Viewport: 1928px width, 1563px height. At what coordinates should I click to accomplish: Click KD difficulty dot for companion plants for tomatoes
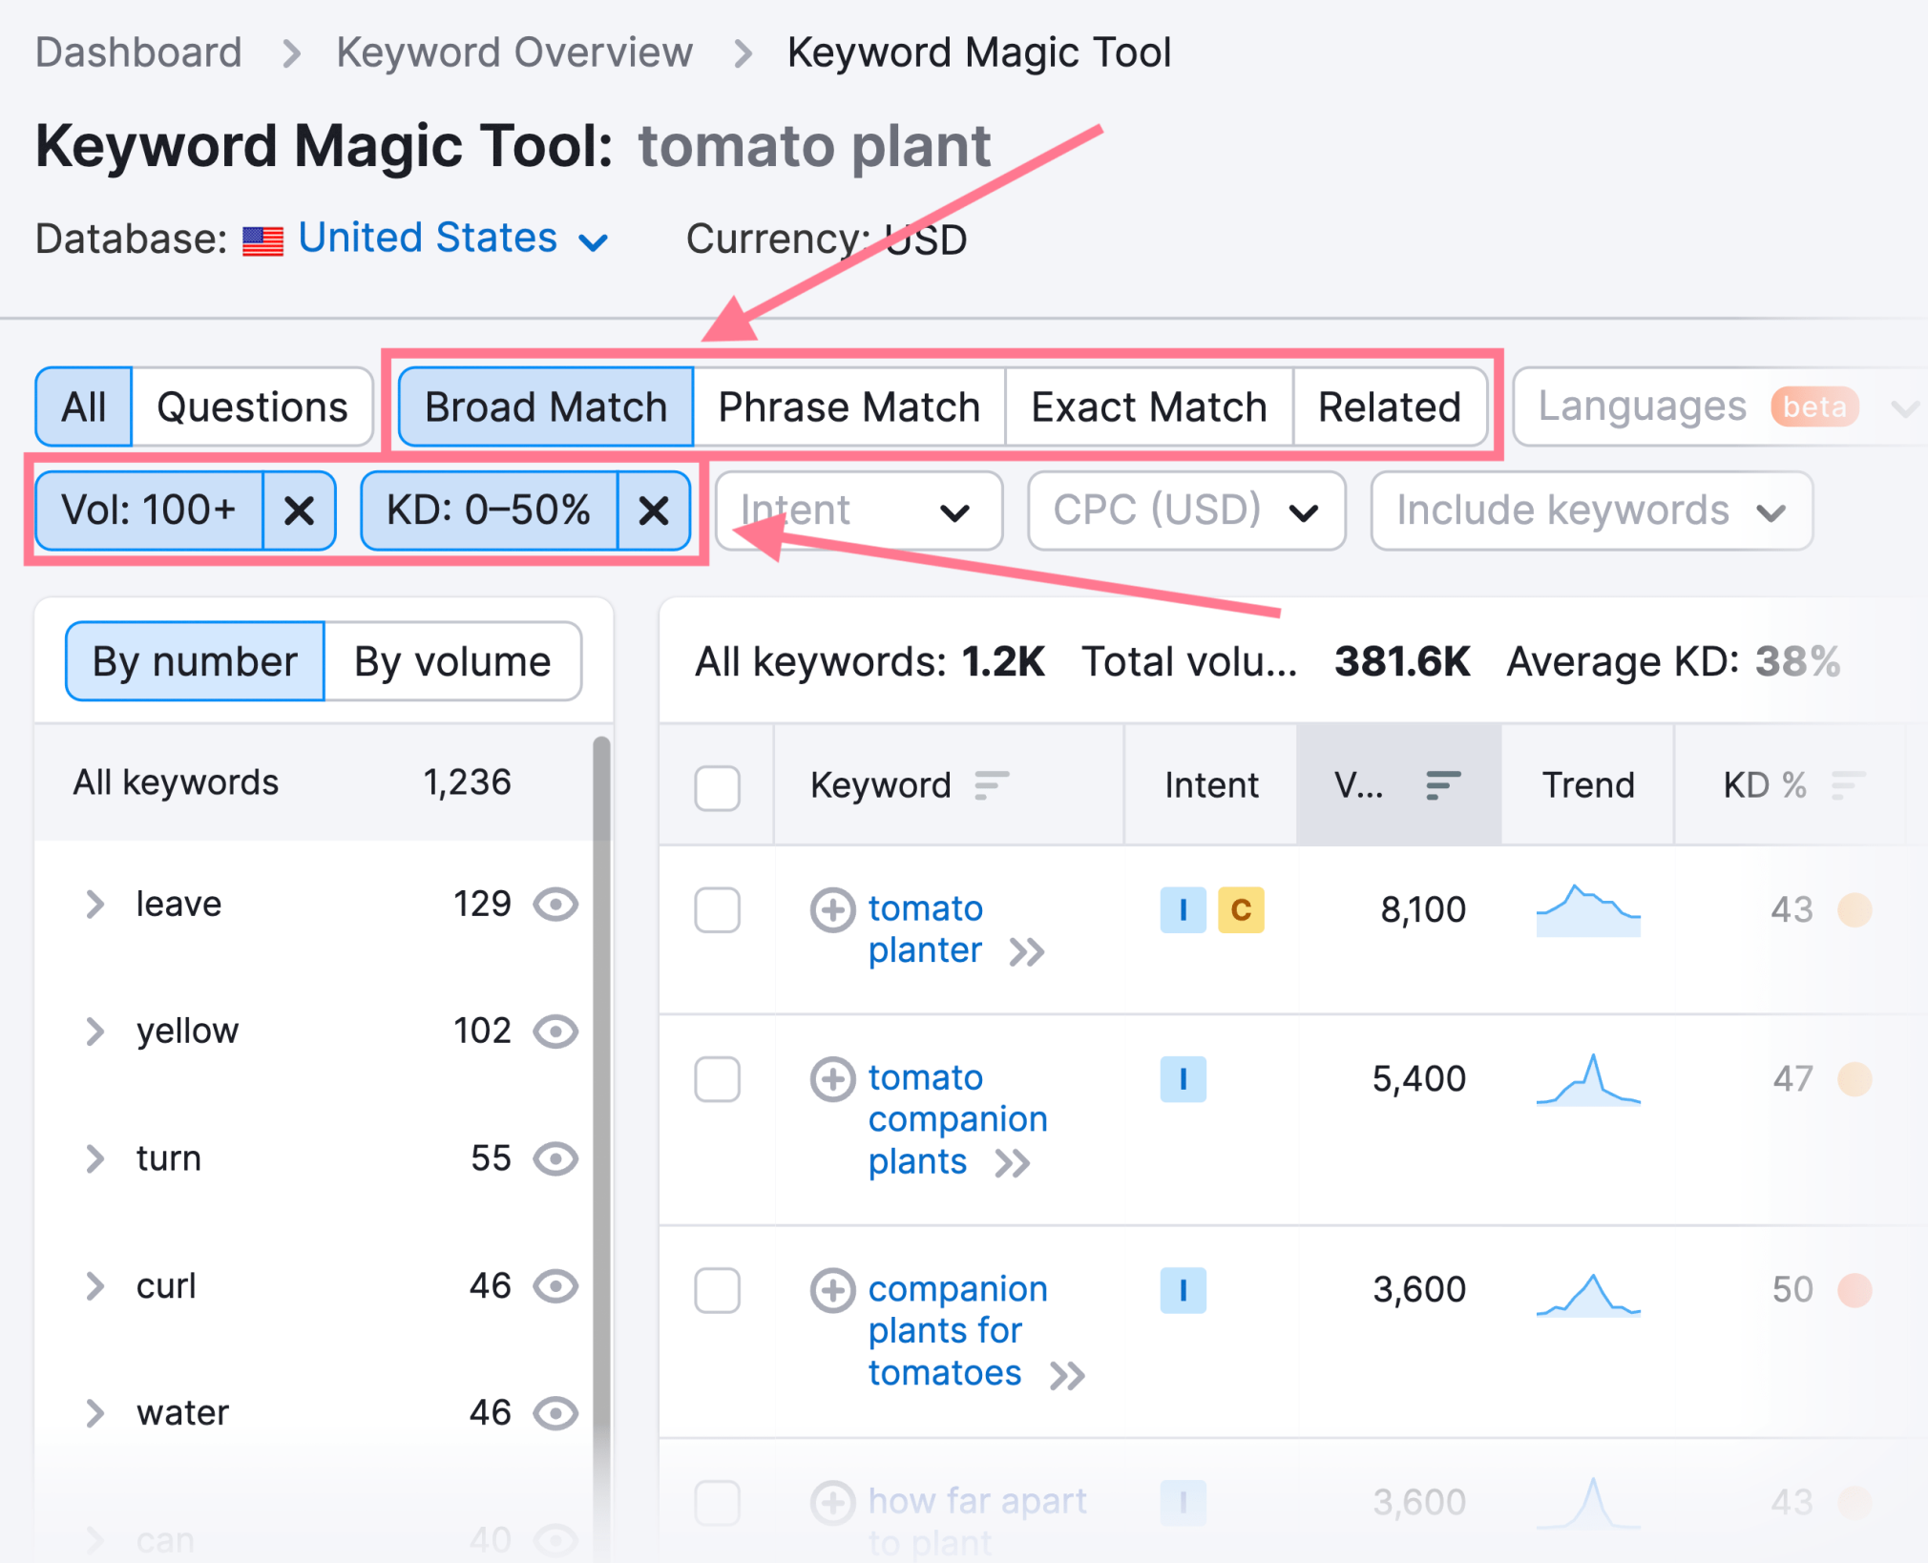1855,1290
